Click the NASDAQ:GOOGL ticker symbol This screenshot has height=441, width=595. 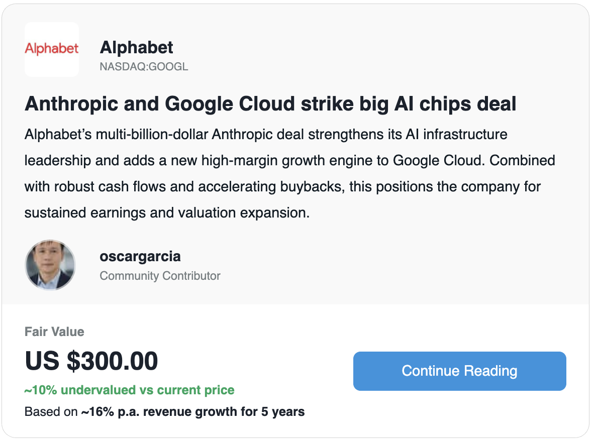(144, 67)
